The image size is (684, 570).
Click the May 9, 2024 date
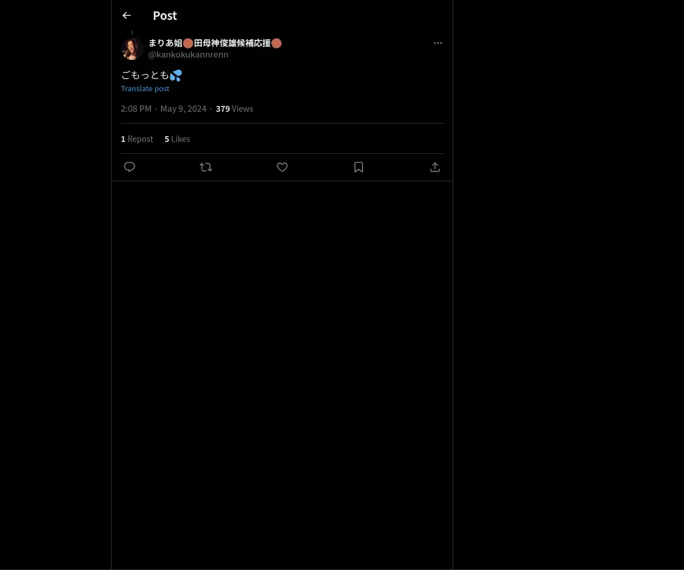point(183,108)
